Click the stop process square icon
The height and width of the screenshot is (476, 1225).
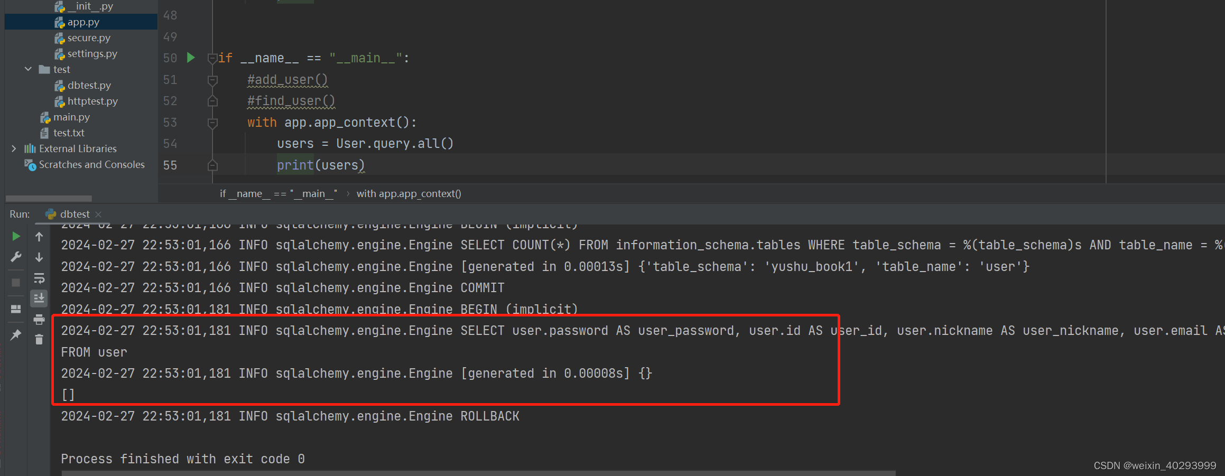tap(16, 283)
